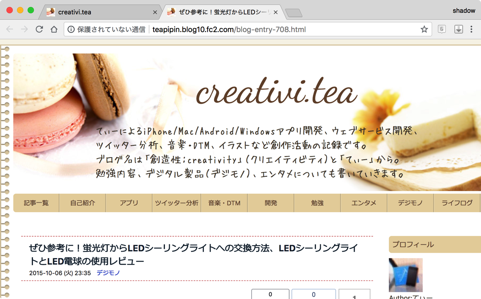The height and width of the screenshot is (299, 481).
Task: Open the 自己紹介 menu item
Action: pyautogui.click(x=82, y=203)
